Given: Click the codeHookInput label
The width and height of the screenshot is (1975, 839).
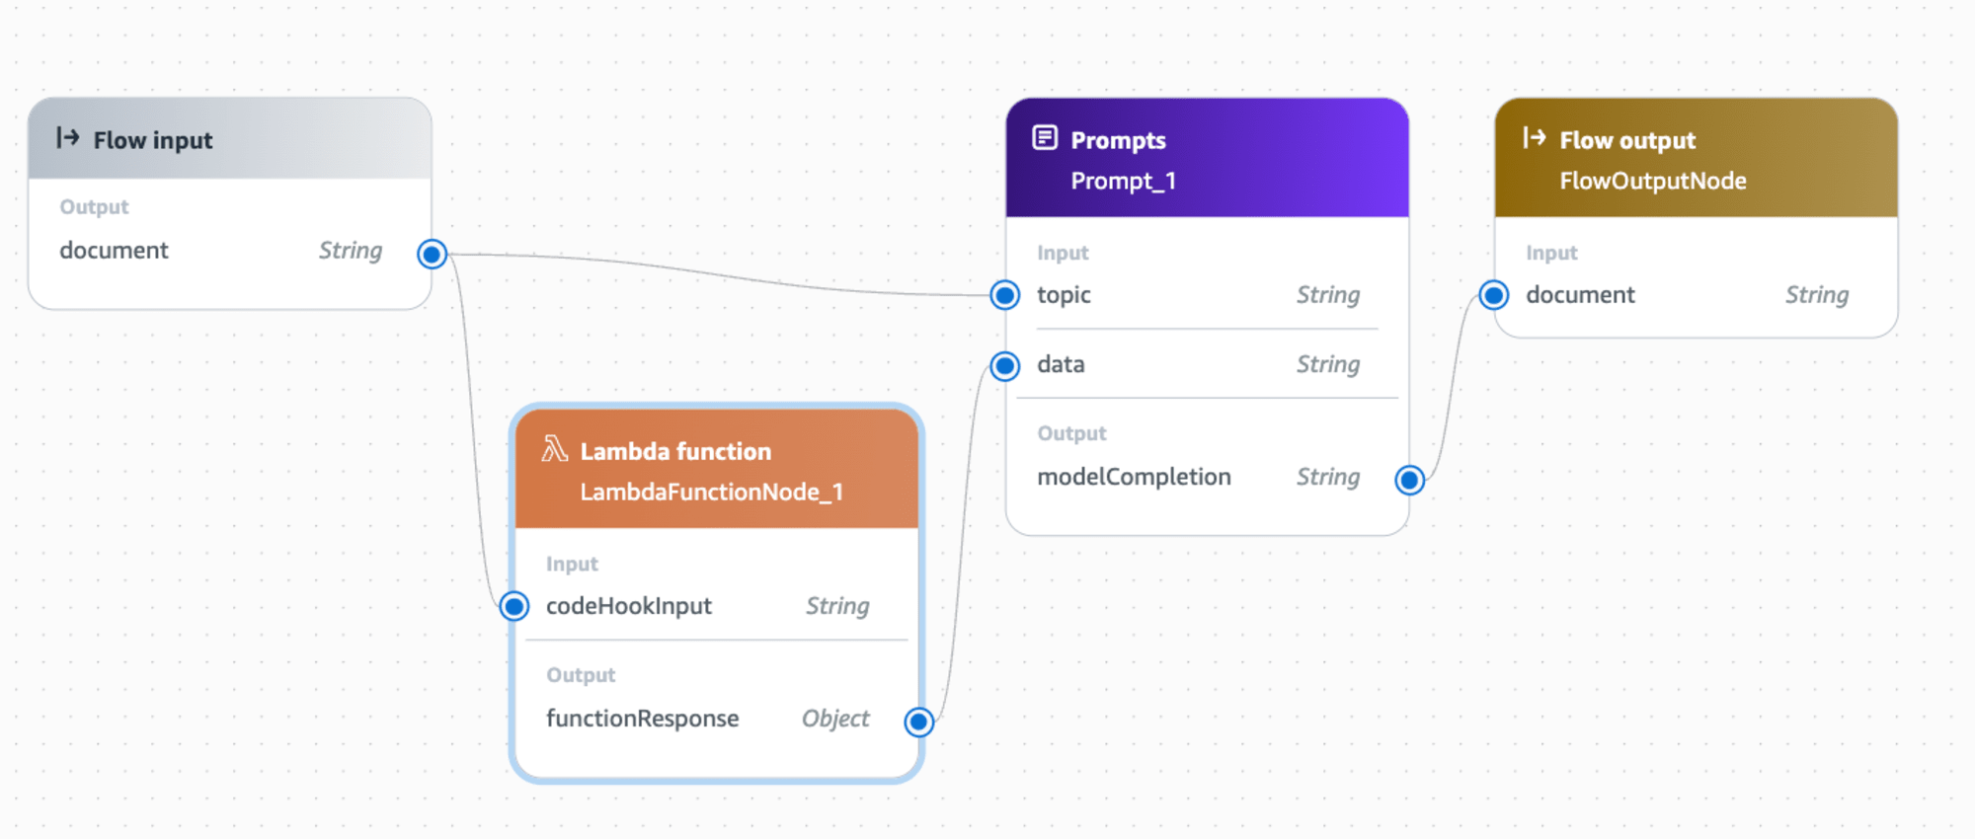Looking at the screenshot, I should point(628,606).
